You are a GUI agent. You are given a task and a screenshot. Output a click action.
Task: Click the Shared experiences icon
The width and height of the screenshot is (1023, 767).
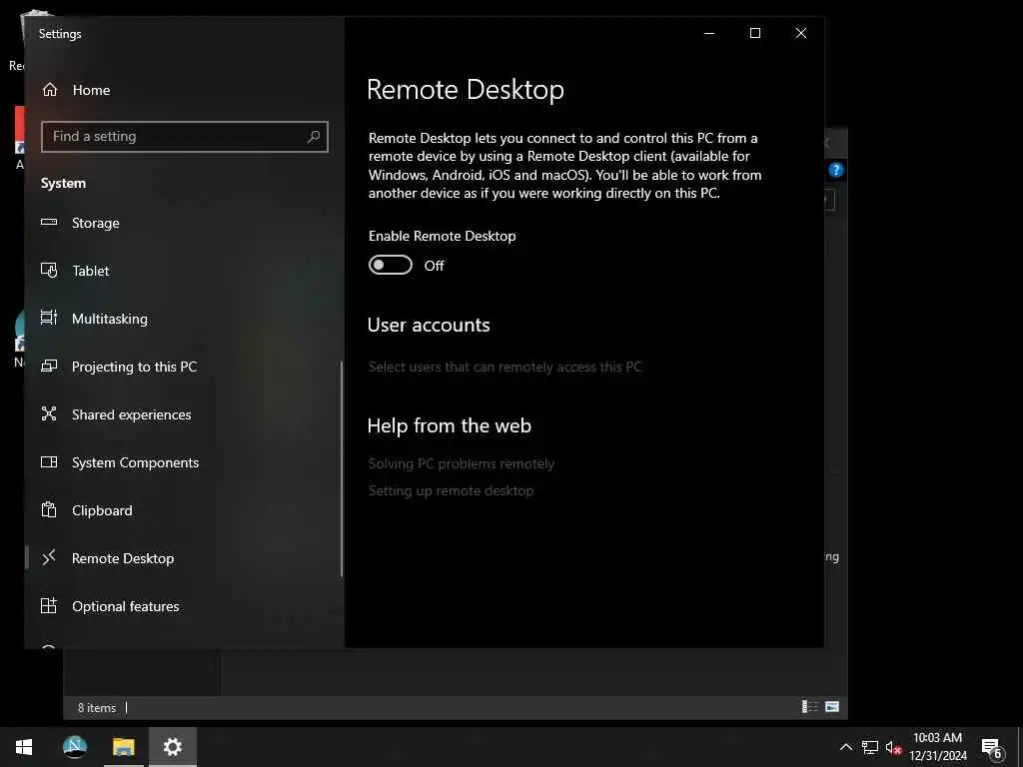[x=49, y=413]
